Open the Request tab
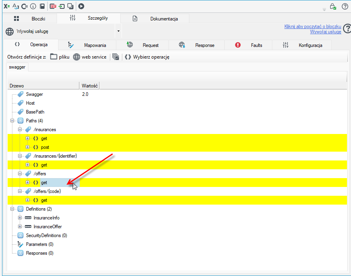Image resolution: width=351 pixels, height=276 pixels. click(x=142, y=45)
